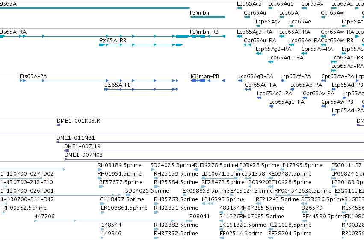
Task: Select the Ets65A-PB protein label
Action: tap(118, 85)
